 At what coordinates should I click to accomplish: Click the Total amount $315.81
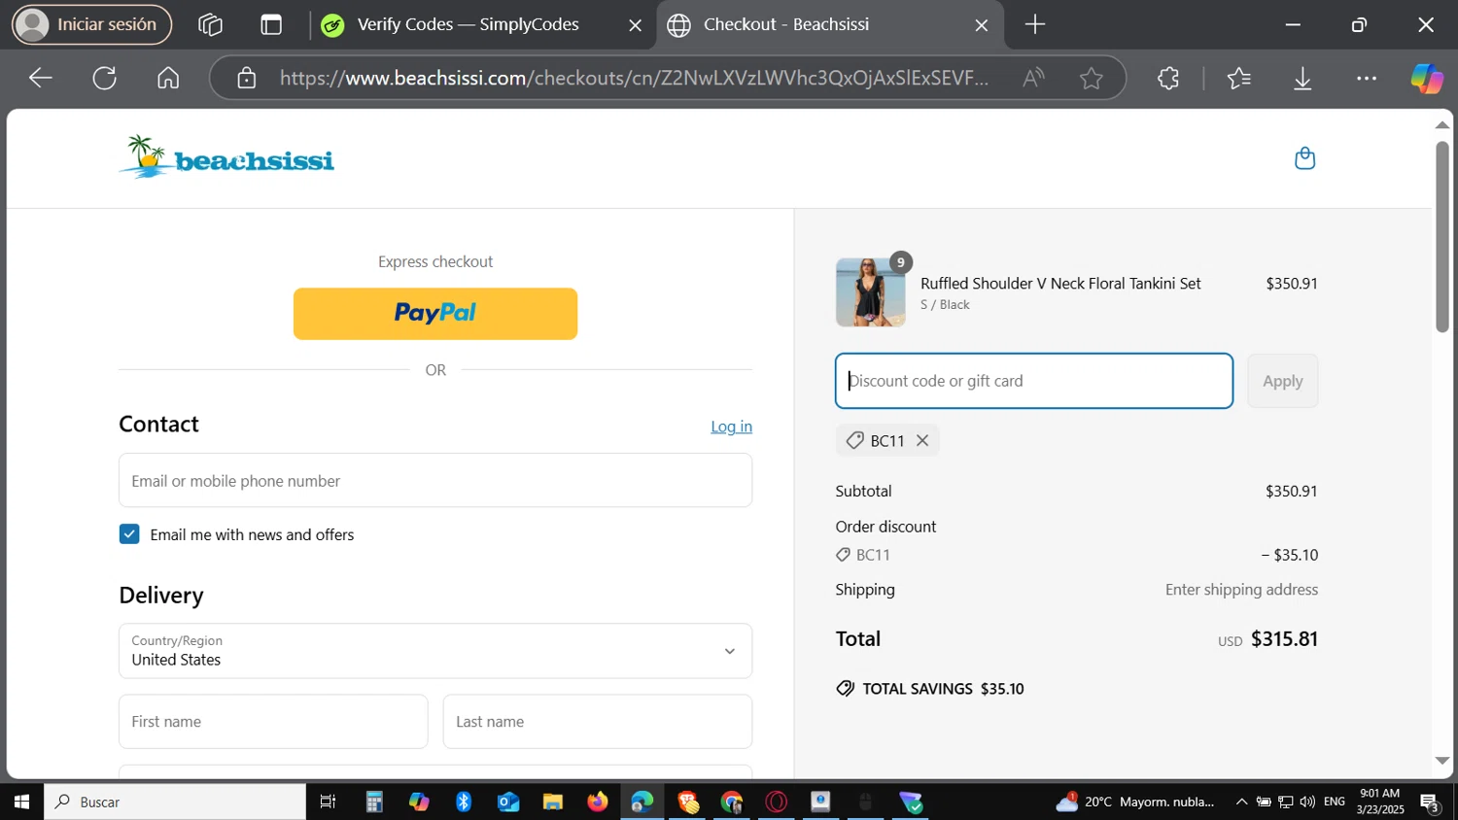(x=1284, y=638)
